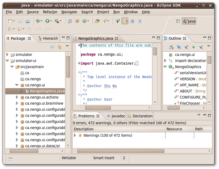Click the Resource column header
The width and height of the screenshot is (219, 169).
click(179, 129)
